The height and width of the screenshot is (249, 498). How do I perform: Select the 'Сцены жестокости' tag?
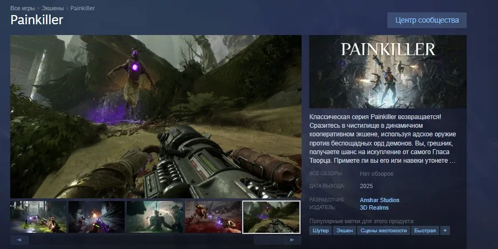pos(384,231)
